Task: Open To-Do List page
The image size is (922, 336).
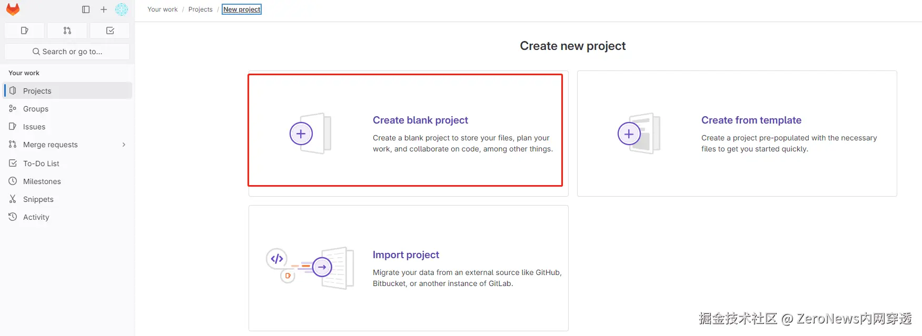Action: 41,164
